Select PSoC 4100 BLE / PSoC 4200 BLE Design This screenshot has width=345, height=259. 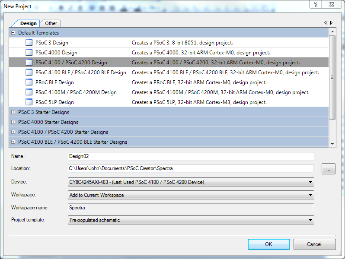click(x=81, y=72)
